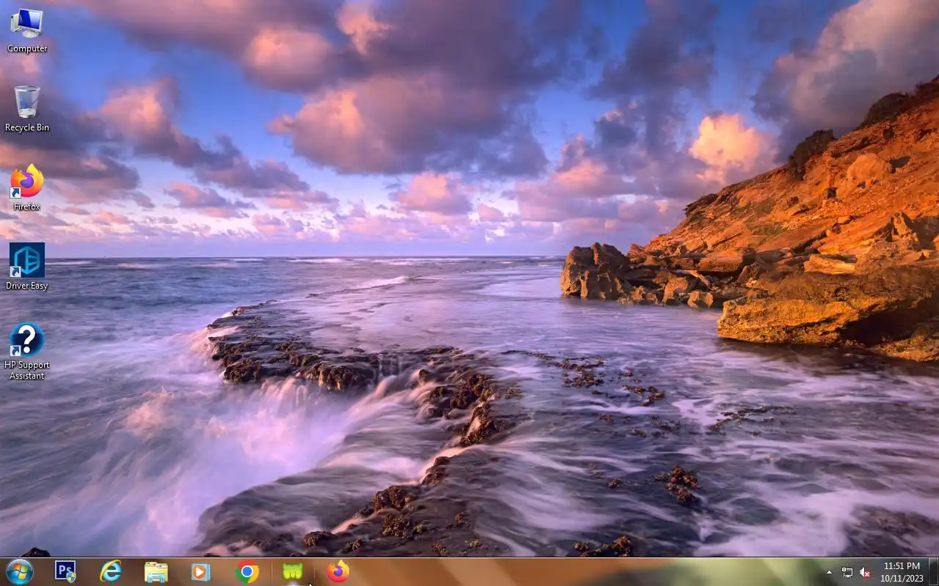
Task: Select the Recycle Bin icon
Action: 27,109
